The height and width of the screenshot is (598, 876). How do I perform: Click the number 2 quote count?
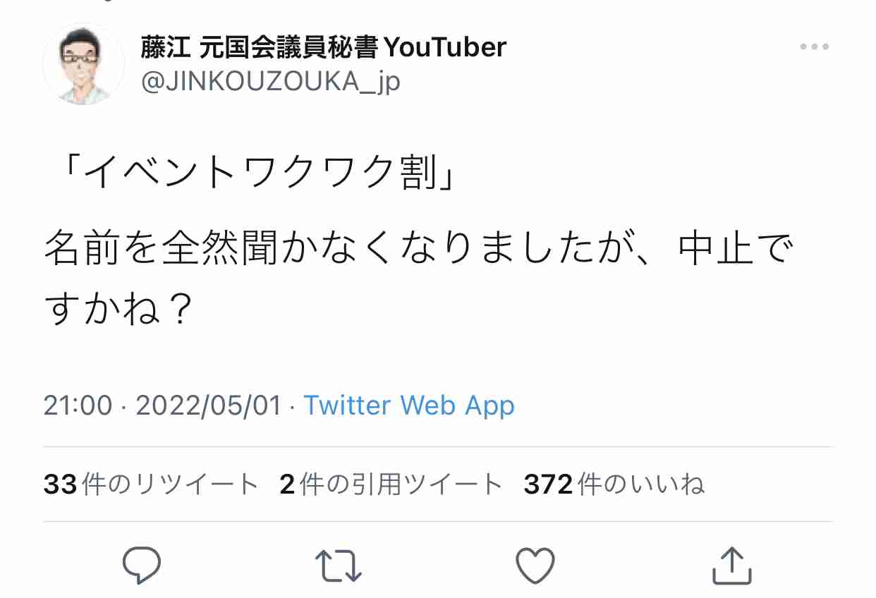pos(286,484)
